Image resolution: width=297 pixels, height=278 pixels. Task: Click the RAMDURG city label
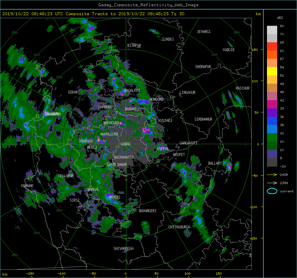[x=105, y=107]
